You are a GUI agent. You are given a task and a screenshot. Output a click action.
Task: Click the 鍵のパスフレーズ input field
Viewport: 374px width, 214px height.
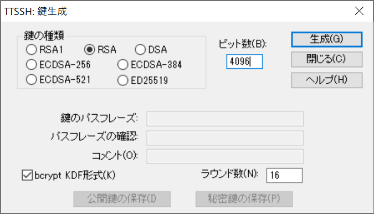click(x=225, y=119)
